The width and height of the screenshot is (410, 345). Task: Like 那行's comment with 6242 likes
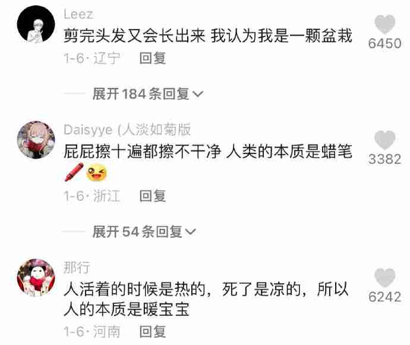(x=384, y=278)
